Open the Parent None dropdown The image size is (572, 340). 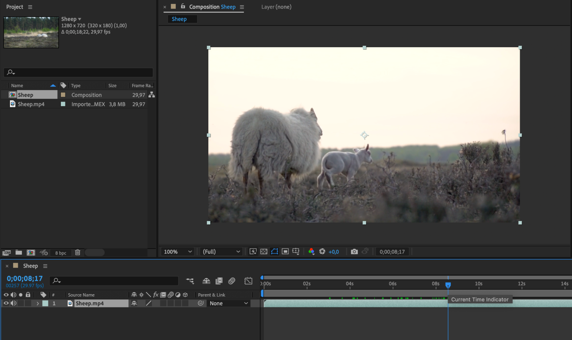[228, 303]
